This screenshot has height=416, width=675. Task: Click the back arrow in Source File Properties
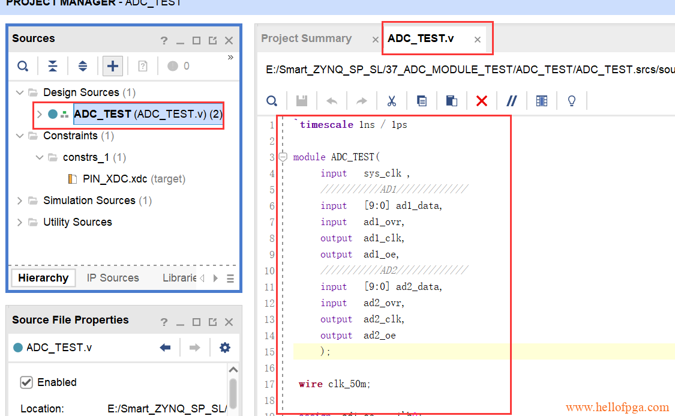[166, 348]
